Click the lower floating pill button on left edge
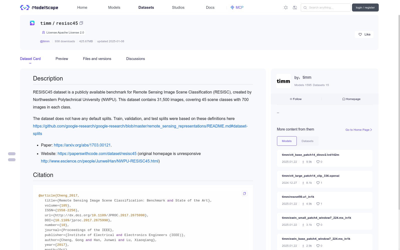This screenshot has height=250, width=400. point(12,160)
